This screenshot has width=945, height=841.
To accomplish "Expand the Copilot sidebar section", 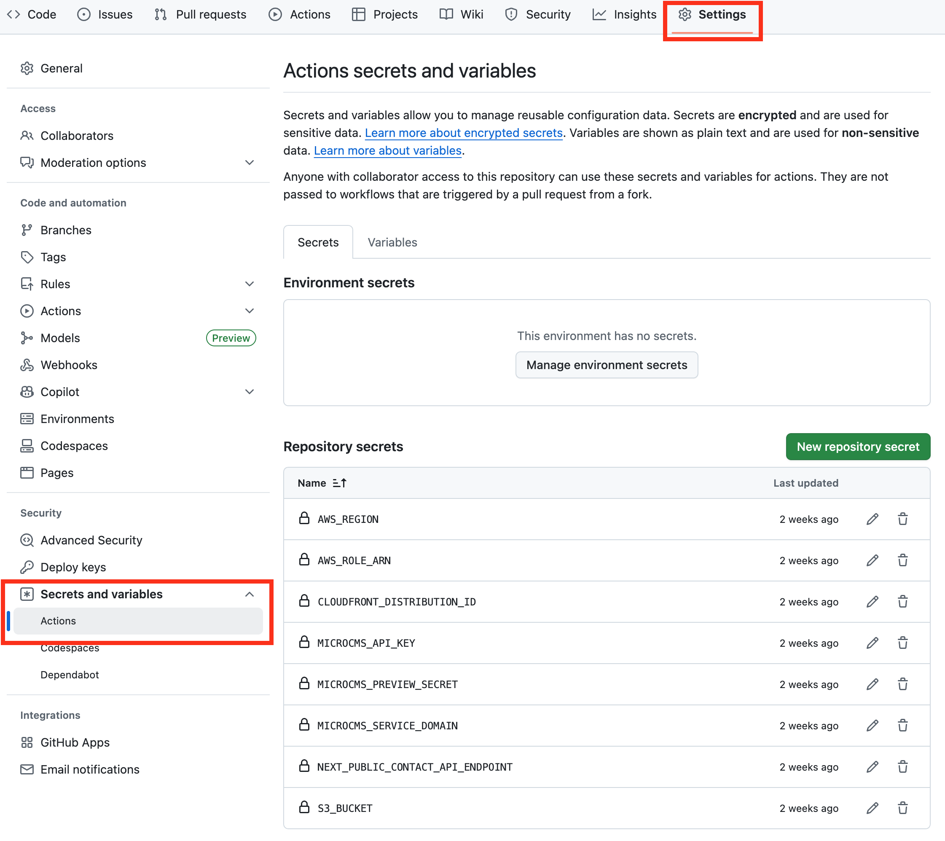I will [x=249, y=392].
